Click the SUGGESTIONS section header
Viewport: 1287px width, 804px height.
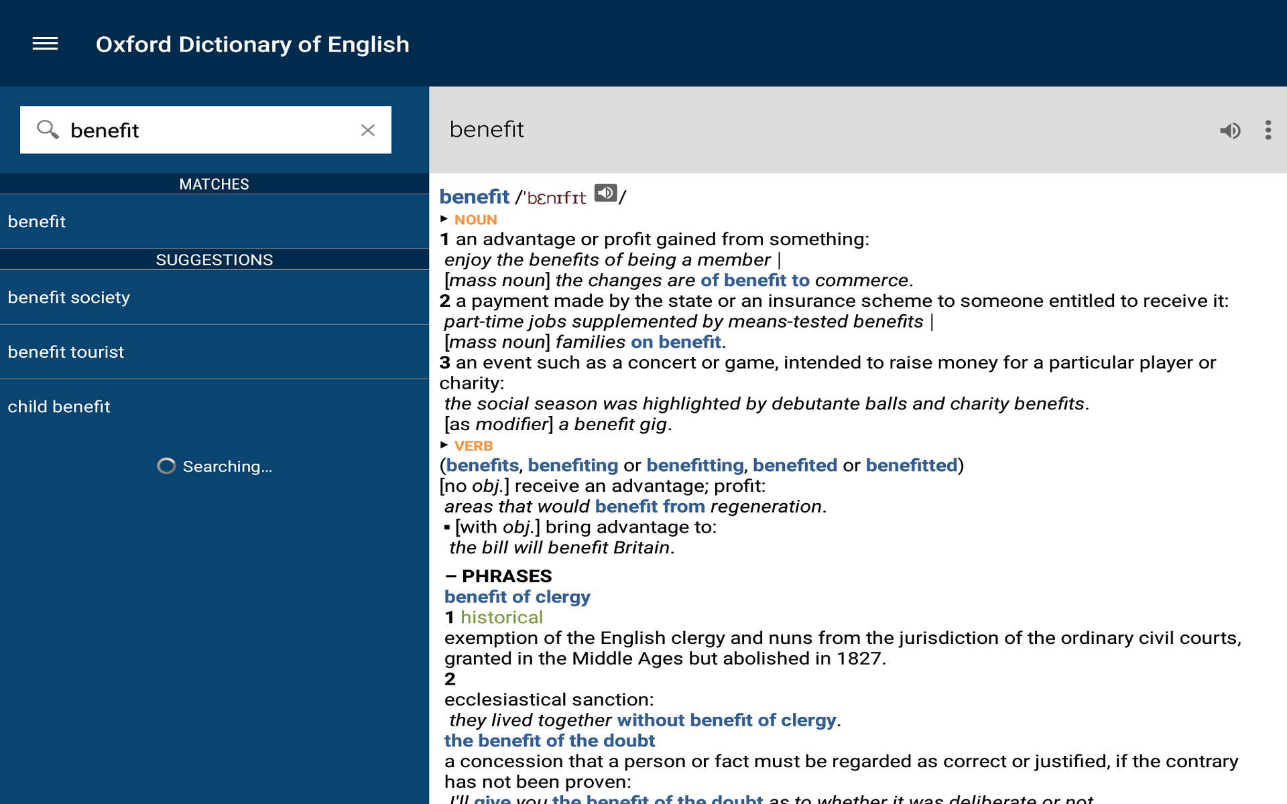[x=214, y=260]
